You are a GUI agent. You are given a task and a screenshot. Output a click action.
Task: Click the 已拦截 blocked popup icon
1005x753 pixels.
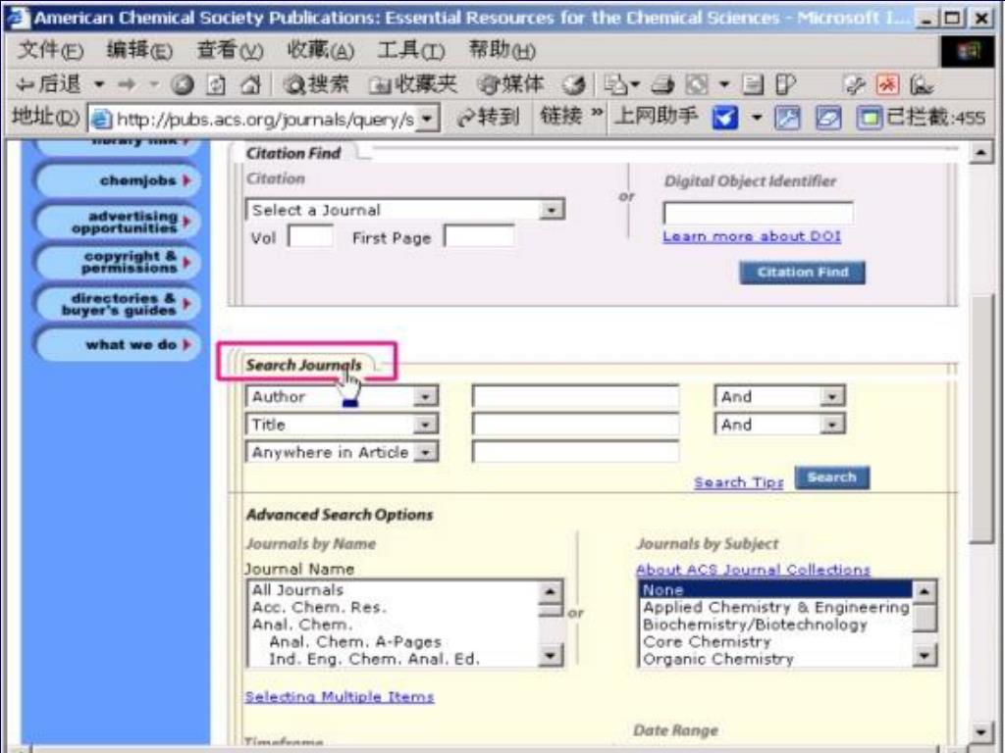pyautogui.click(x=870, y=118)
